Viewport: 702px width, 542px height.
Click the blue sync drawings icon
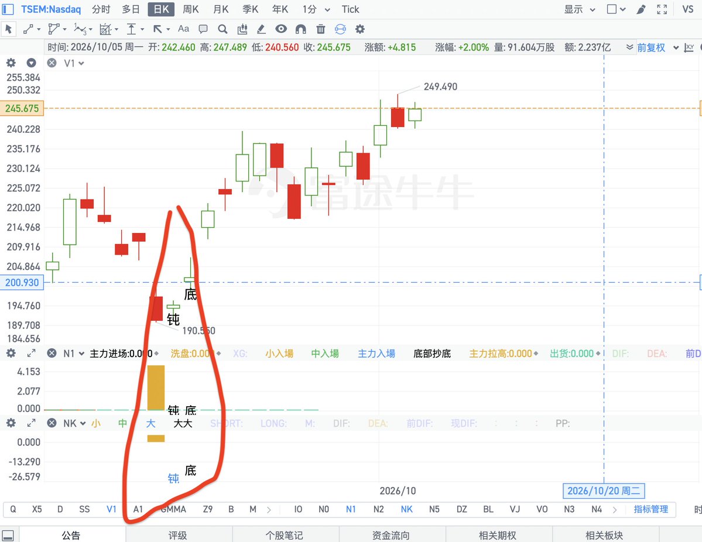tap(340, 29)
